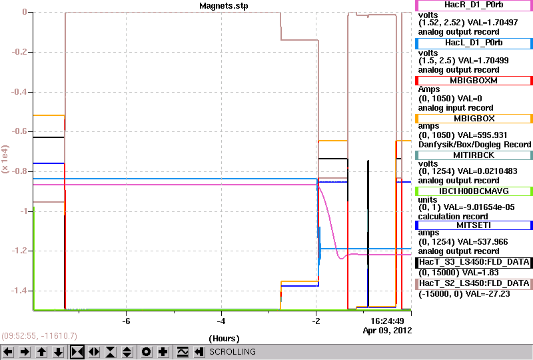Click the -1.4 y-axis tick label
This screenshot has width=533, height=360.
tap(19, 291)
